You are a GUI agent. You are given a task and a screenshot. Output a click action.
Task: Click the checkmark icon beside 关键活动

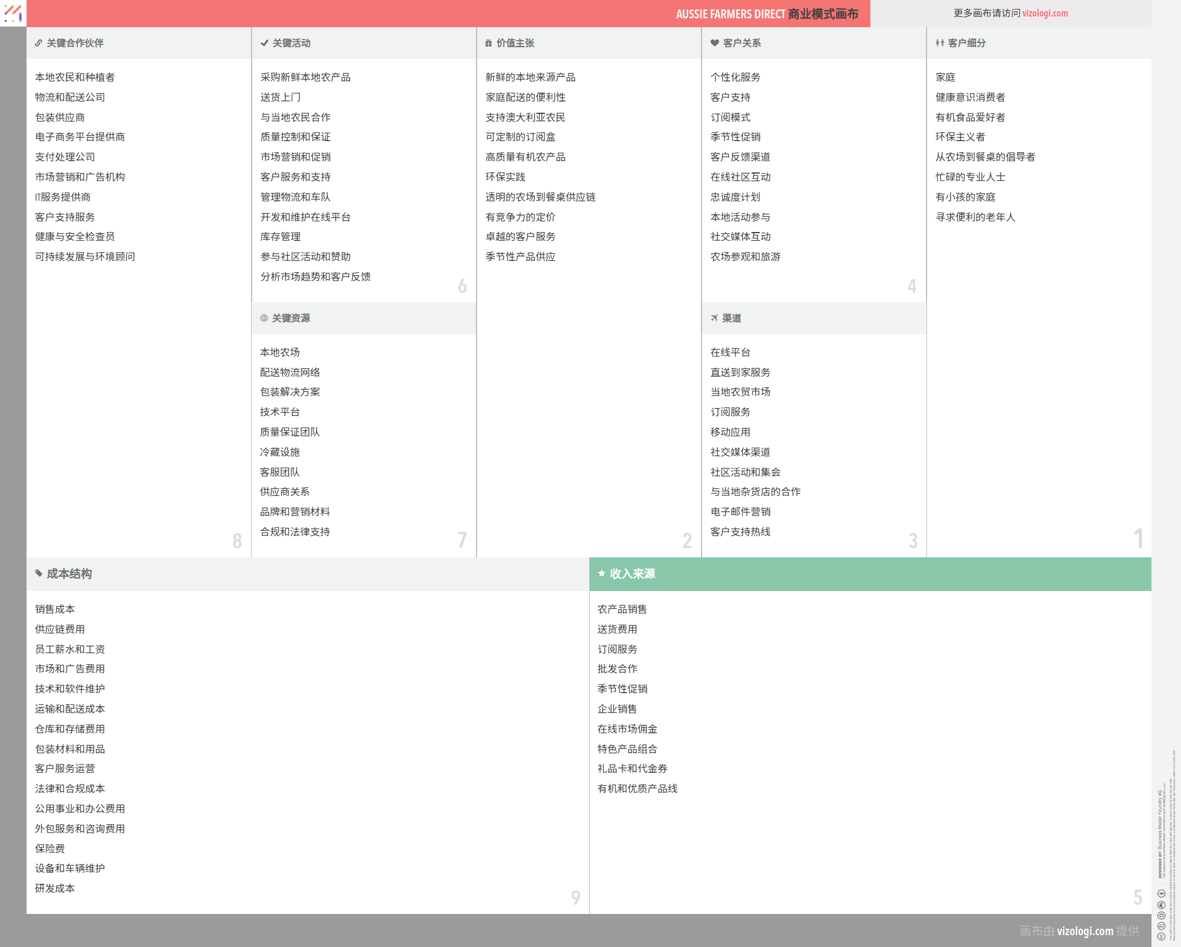coord(264,43)
